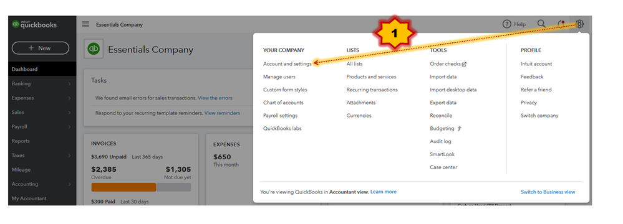
Task: Expand the Accounting sidebar chevron
Action: coord(69,184)
